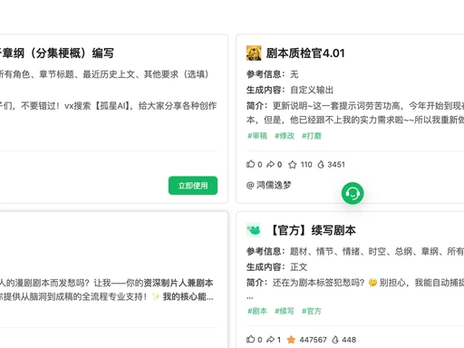Click the 447567 favorites count
Viewport: 464px width, 348px height.
(313, 340)
